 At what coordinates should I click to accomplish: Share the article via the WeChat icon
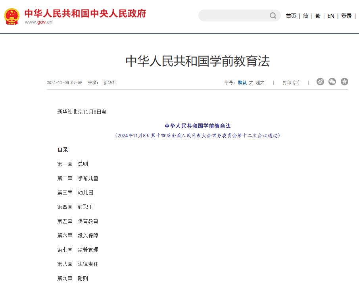click(x=332, y=81)
